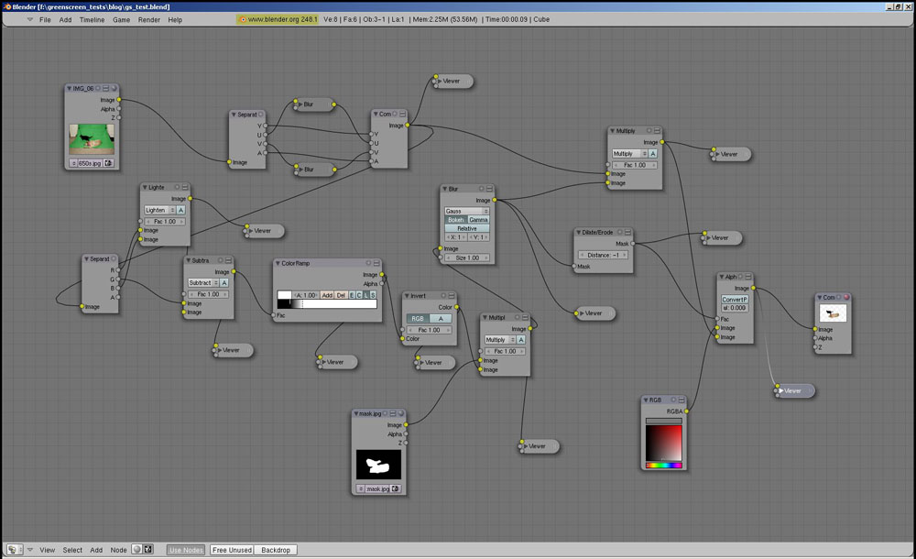Viewport: 916px width, 559px height.
Task: Toggle the A button on the Lighten node
Action: point(180,210)
